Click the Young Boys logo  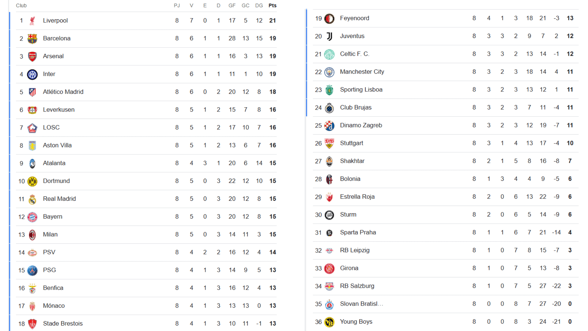329,322
